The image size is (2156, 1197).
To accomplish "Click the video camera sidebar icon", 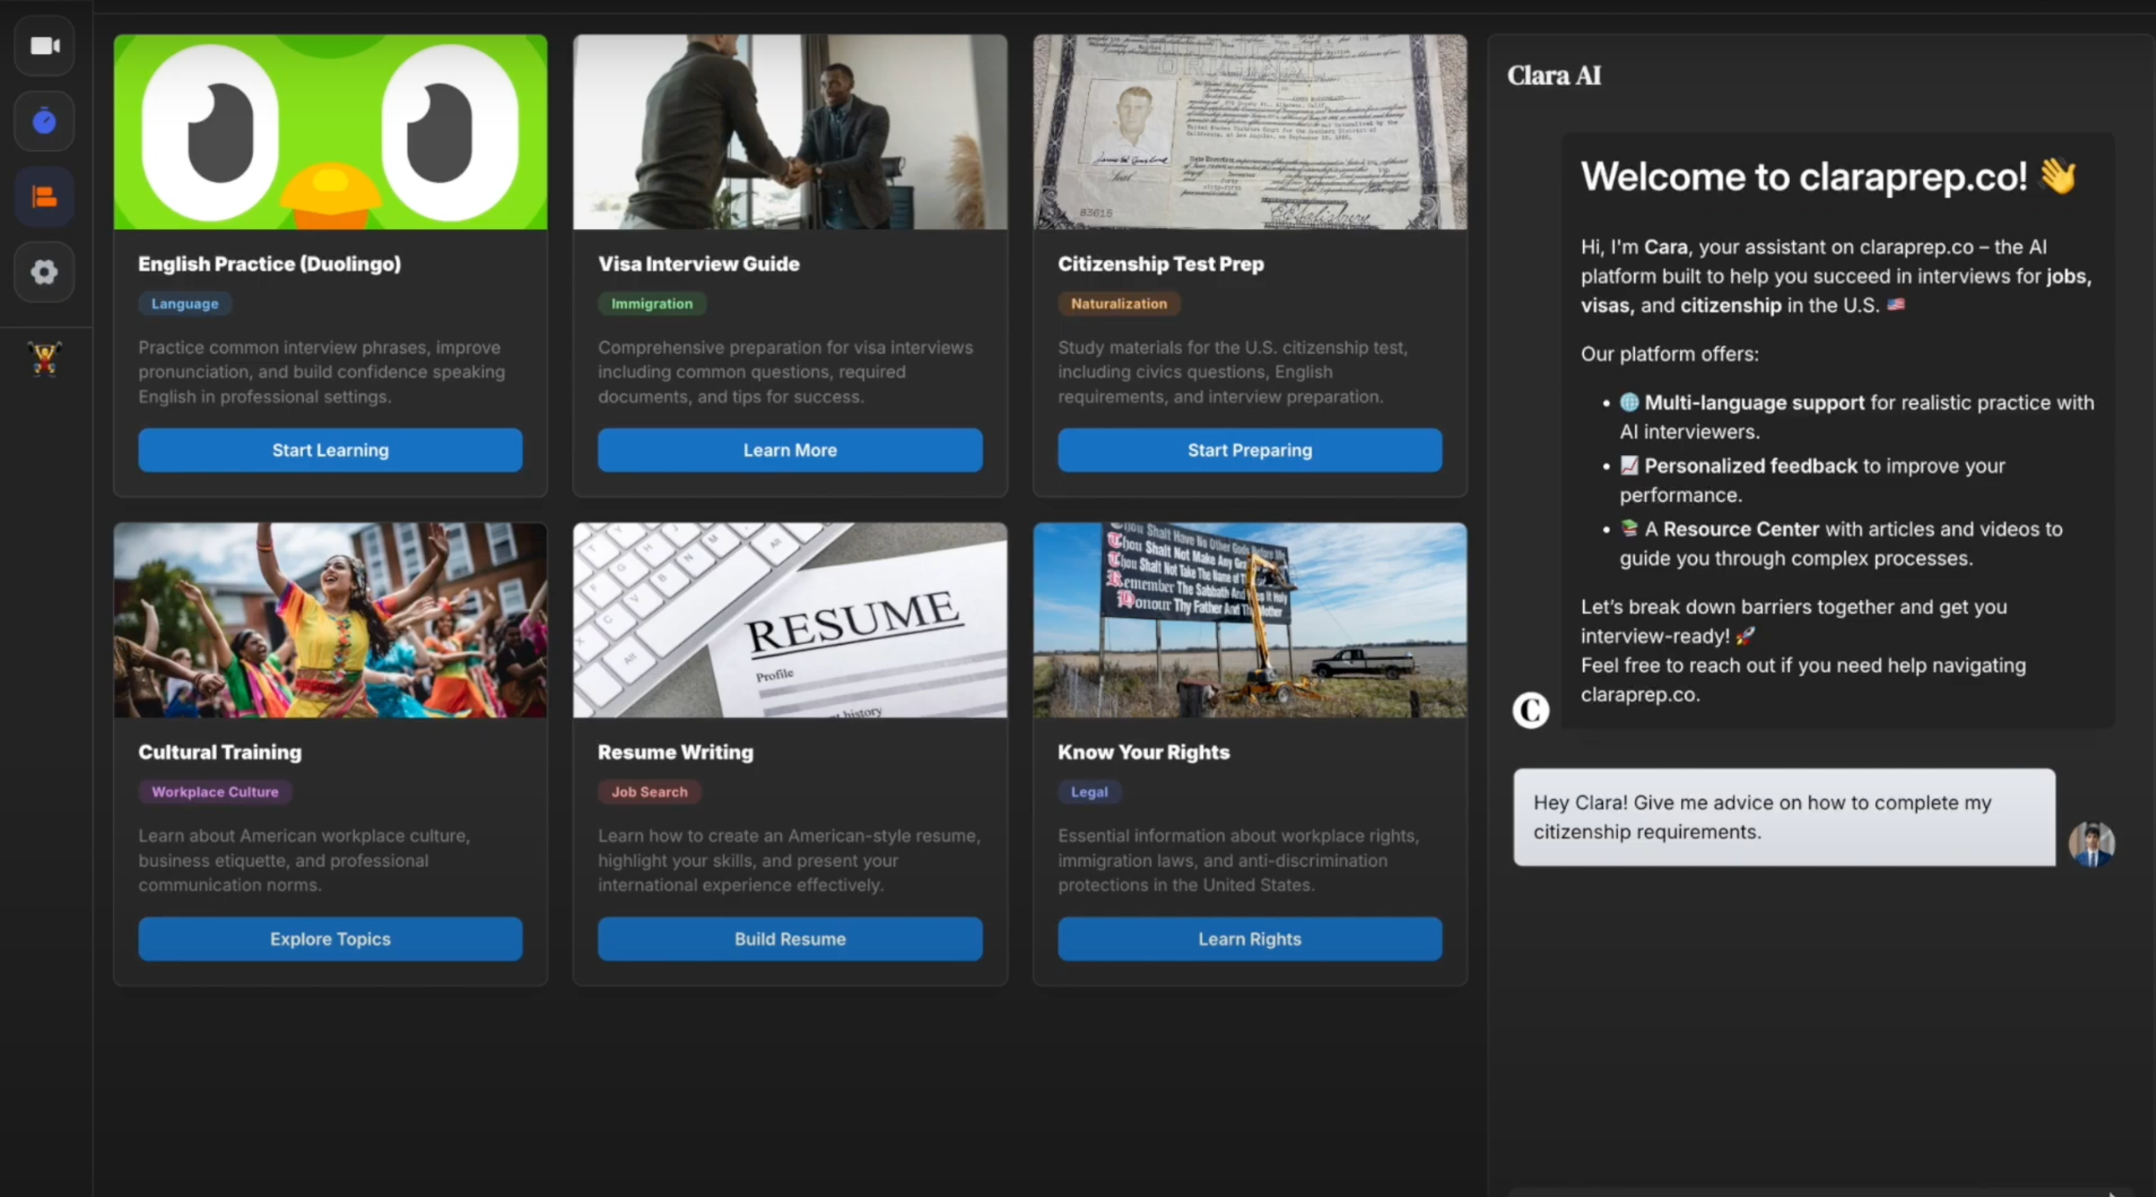I will 44,46.
